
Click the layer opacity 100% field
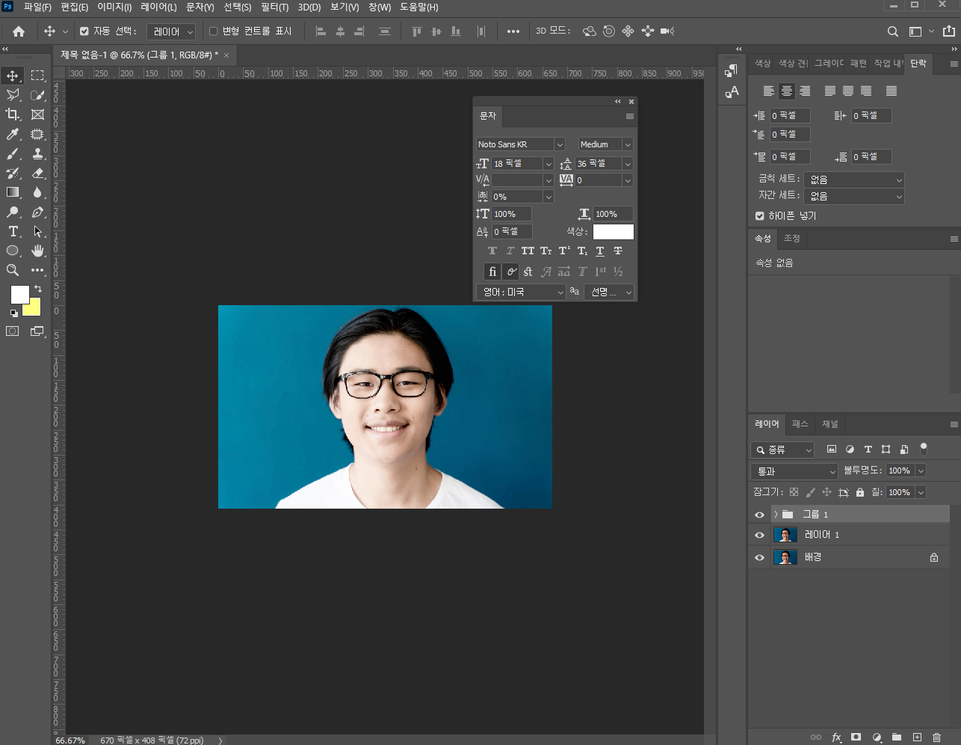(900, 471)
